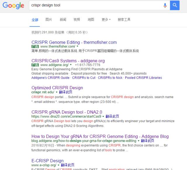Click the www.addgene.org/ URL text

(x=54, y=65)
